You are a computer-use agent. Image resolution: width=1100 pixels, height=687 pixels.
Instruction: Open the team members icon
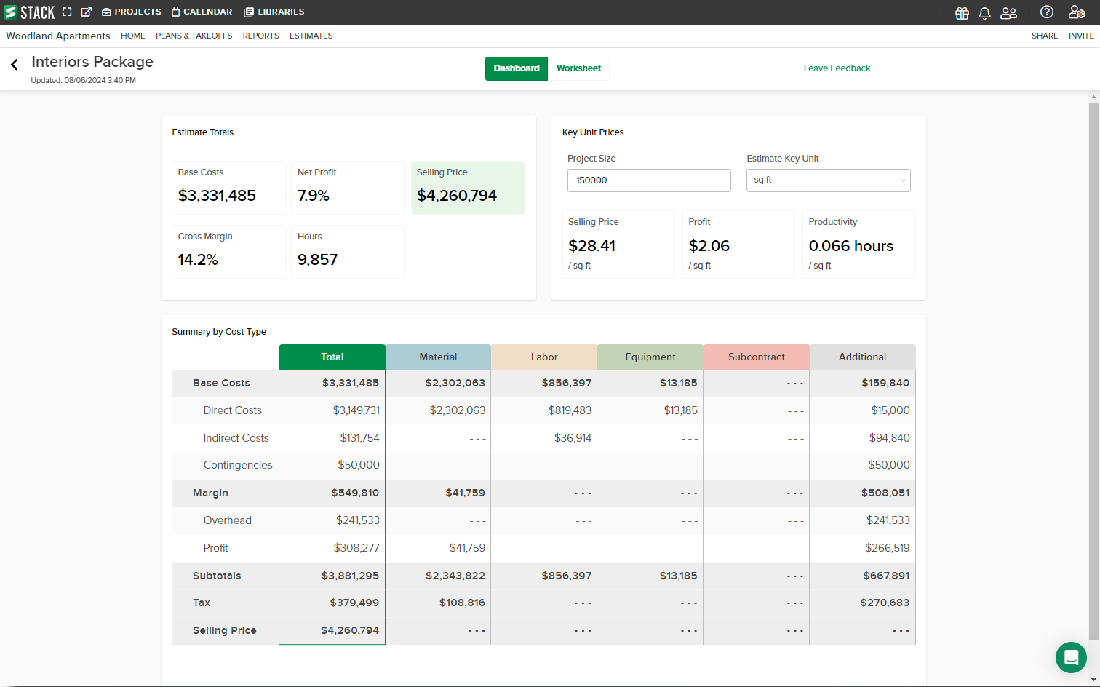[1008, 13]
